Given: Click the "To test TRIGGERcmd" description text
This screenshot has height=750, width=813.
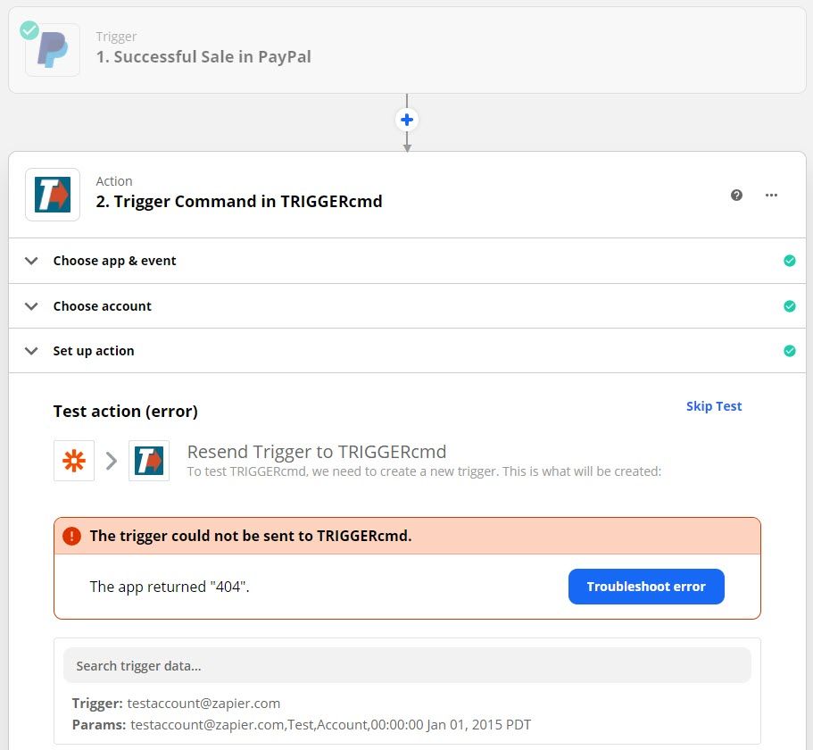Looking at the screenshot, I should (424, 471).
